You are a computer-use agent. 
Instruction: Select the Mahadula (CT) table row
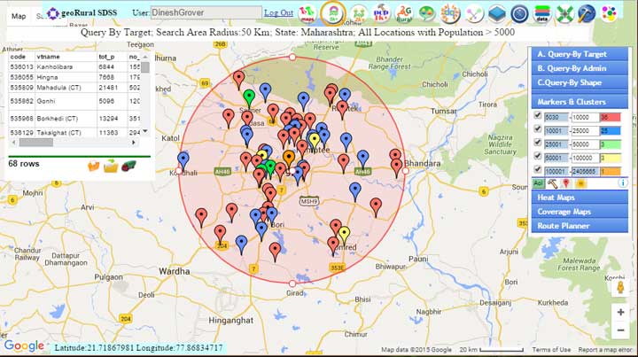tap(74, 88)
